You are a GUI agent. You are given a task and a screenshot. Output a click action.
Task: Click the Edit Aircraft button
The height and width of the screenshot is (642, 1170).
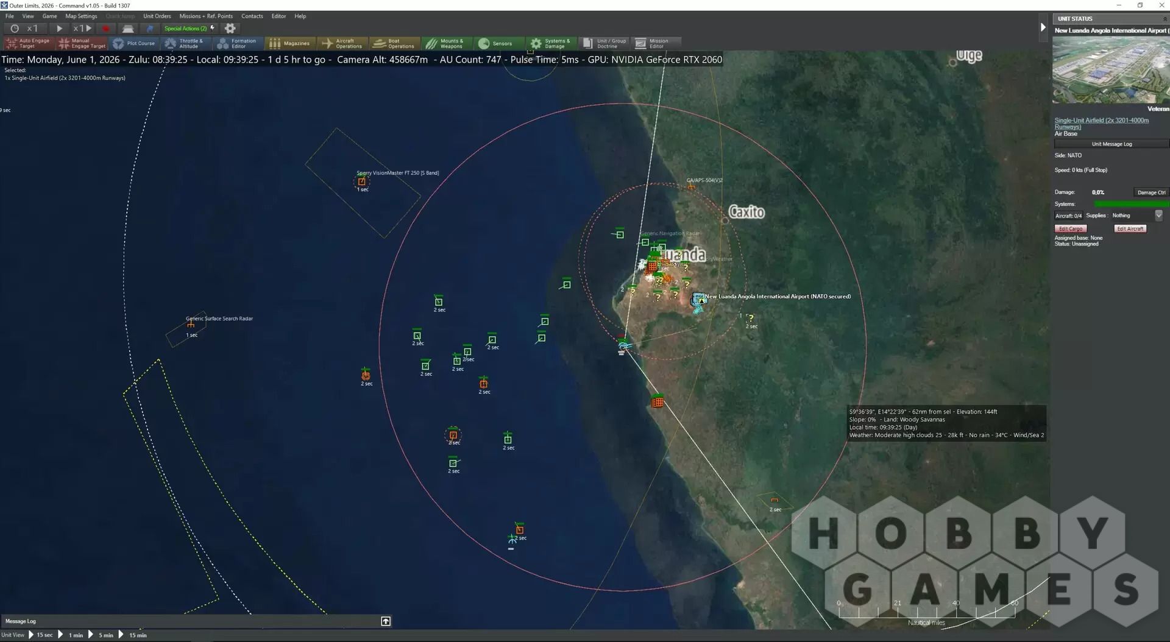tap(1130, 229)
